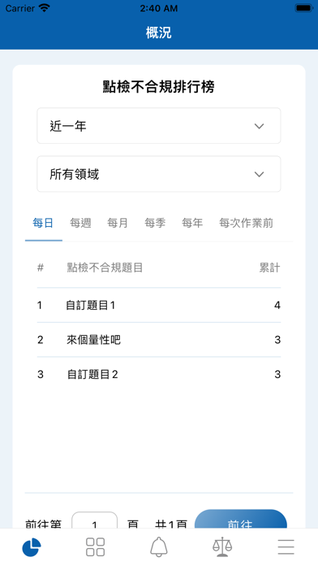Switch to the 每次作業前 tab
The height and width of the screenshot is (566, 318).
tap(247, 223)
